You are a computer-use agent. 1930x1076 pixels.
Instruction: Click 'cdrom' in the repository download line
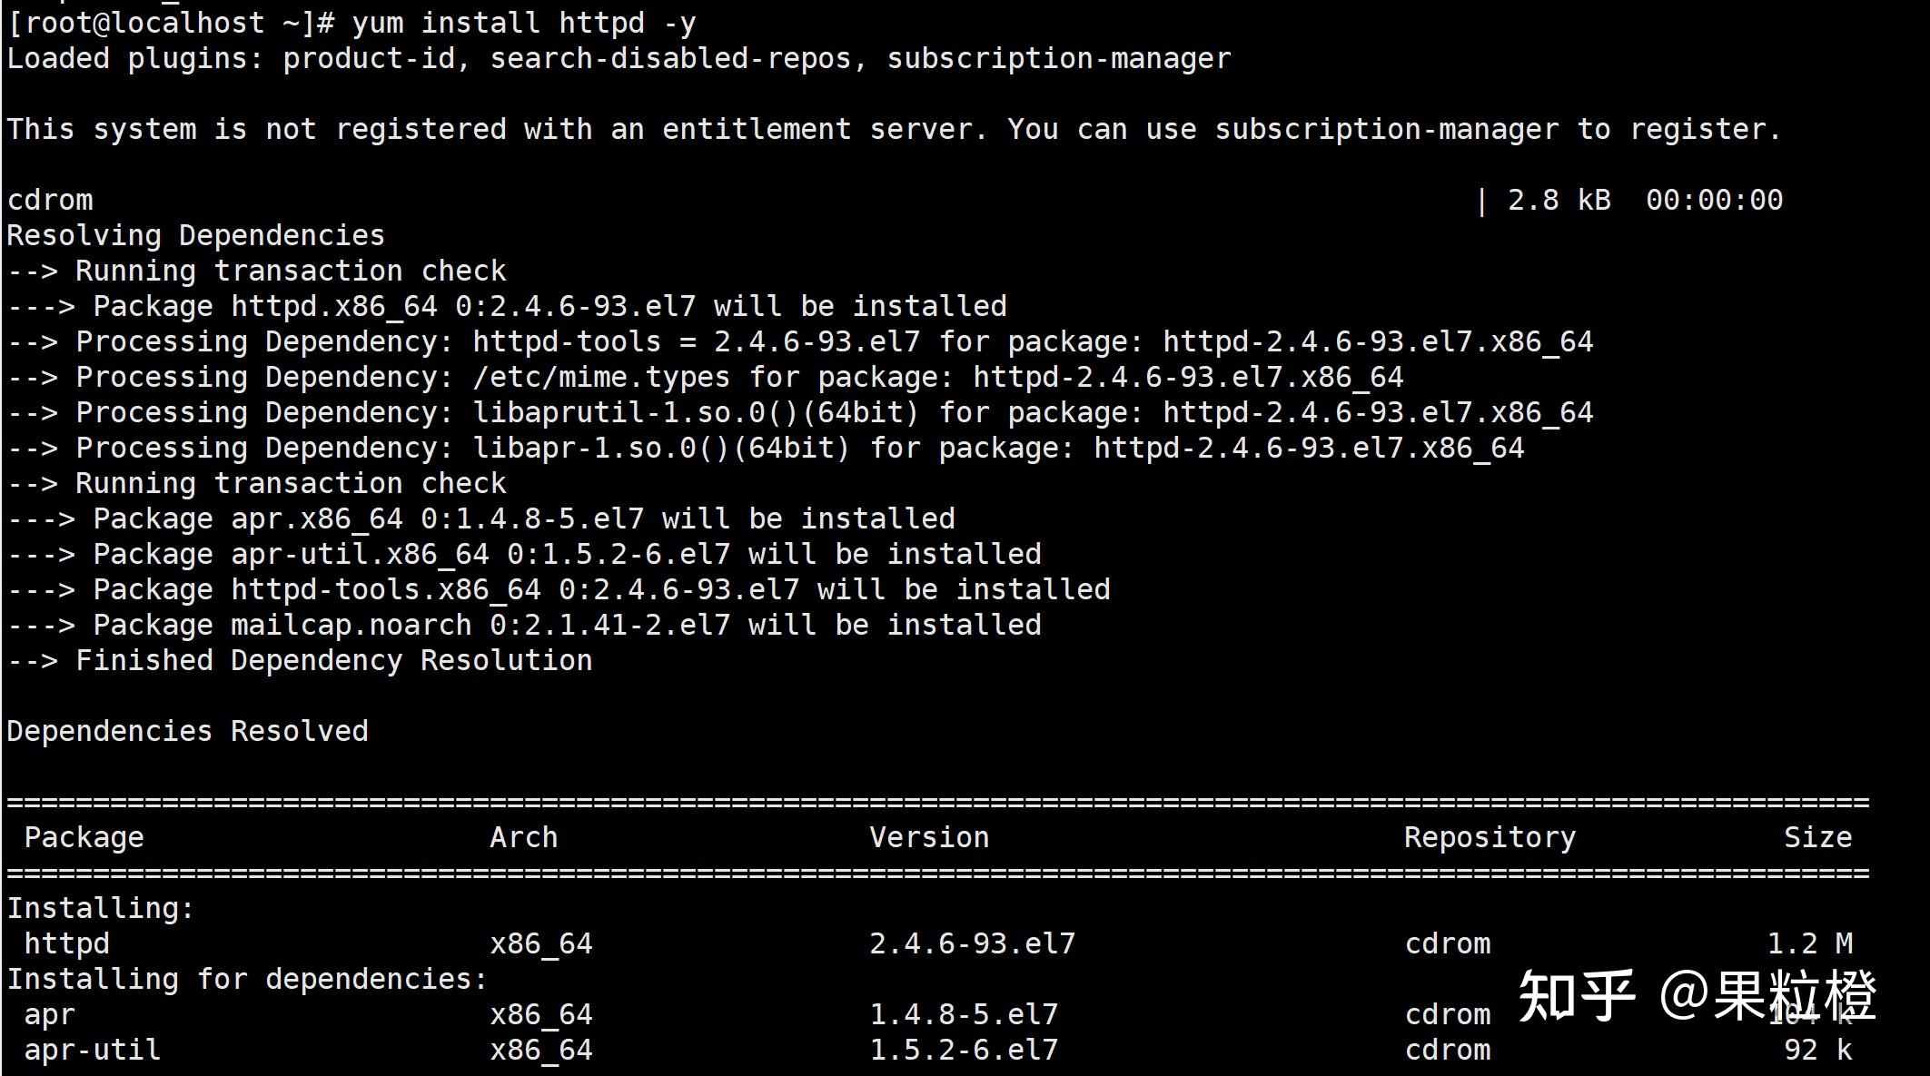coord(50,200)
